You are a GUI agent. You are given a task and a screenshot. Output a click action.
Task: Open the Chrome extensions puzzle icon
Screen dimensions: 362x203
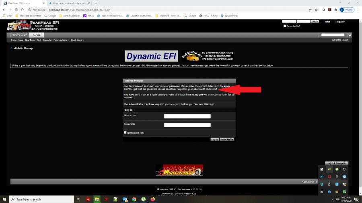(335, 10)
